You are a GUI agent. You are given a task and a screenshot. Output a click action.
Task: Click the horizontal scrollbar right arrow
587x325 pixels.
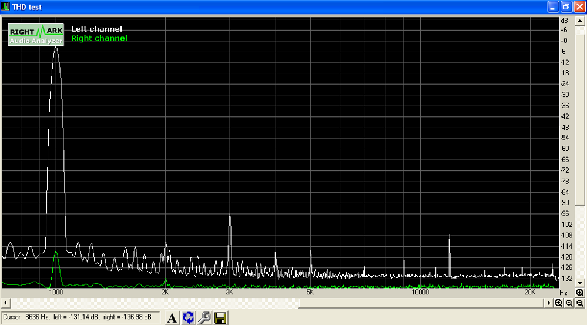(x=549, y=303)
